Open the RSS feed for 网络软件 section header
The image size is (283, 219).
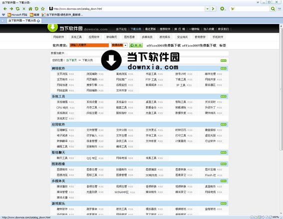pos(223,68)
